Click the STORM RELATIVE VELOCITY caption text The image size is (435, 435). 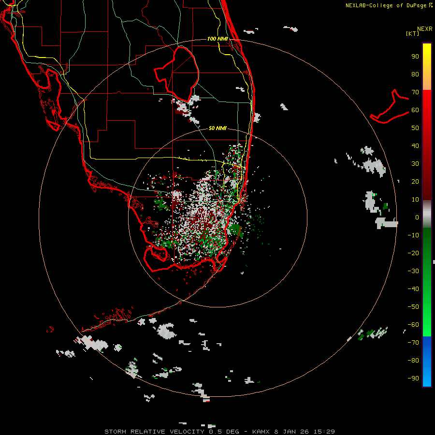tap(154, 432)
